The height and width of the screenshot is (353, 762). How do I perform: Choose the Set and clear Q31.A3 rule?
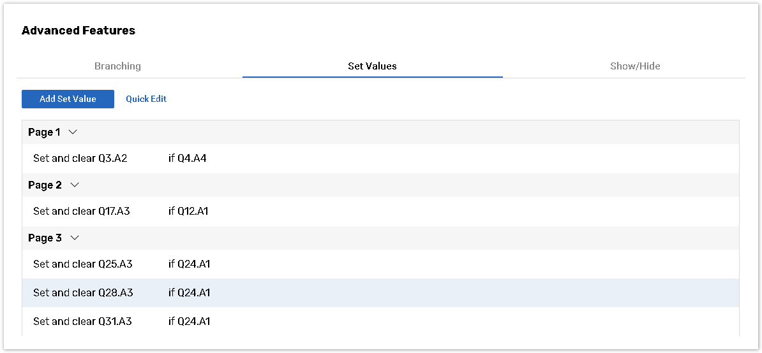82,322
